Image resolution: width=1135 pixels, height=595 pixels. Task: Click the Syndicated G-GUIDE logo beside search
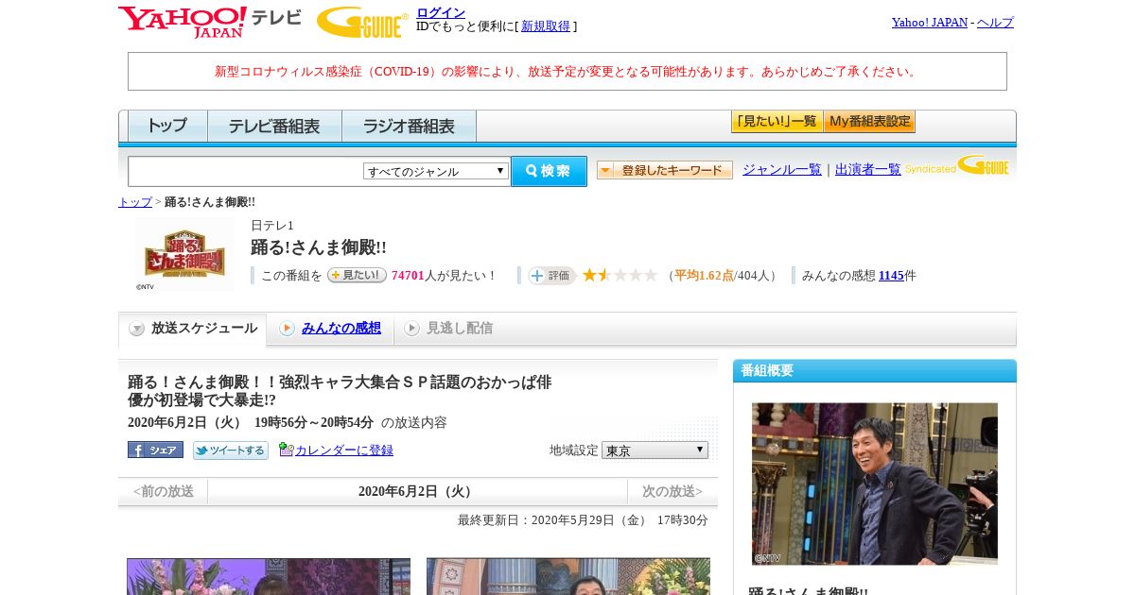coord(956,166)
